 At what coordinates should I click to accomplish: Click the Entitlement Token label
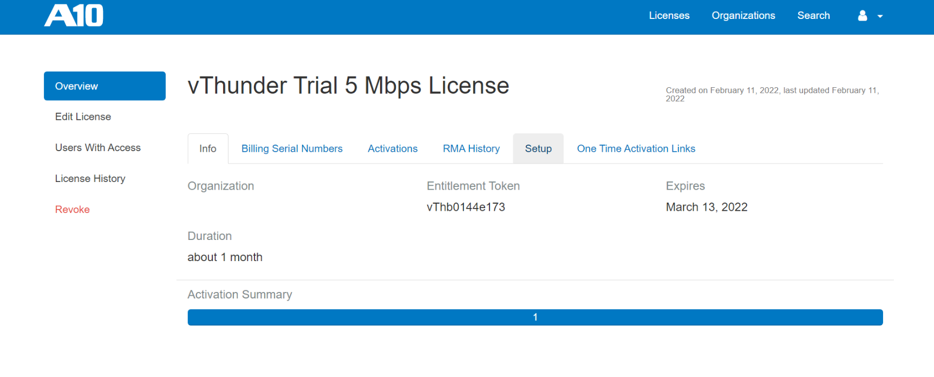[473, 186]
